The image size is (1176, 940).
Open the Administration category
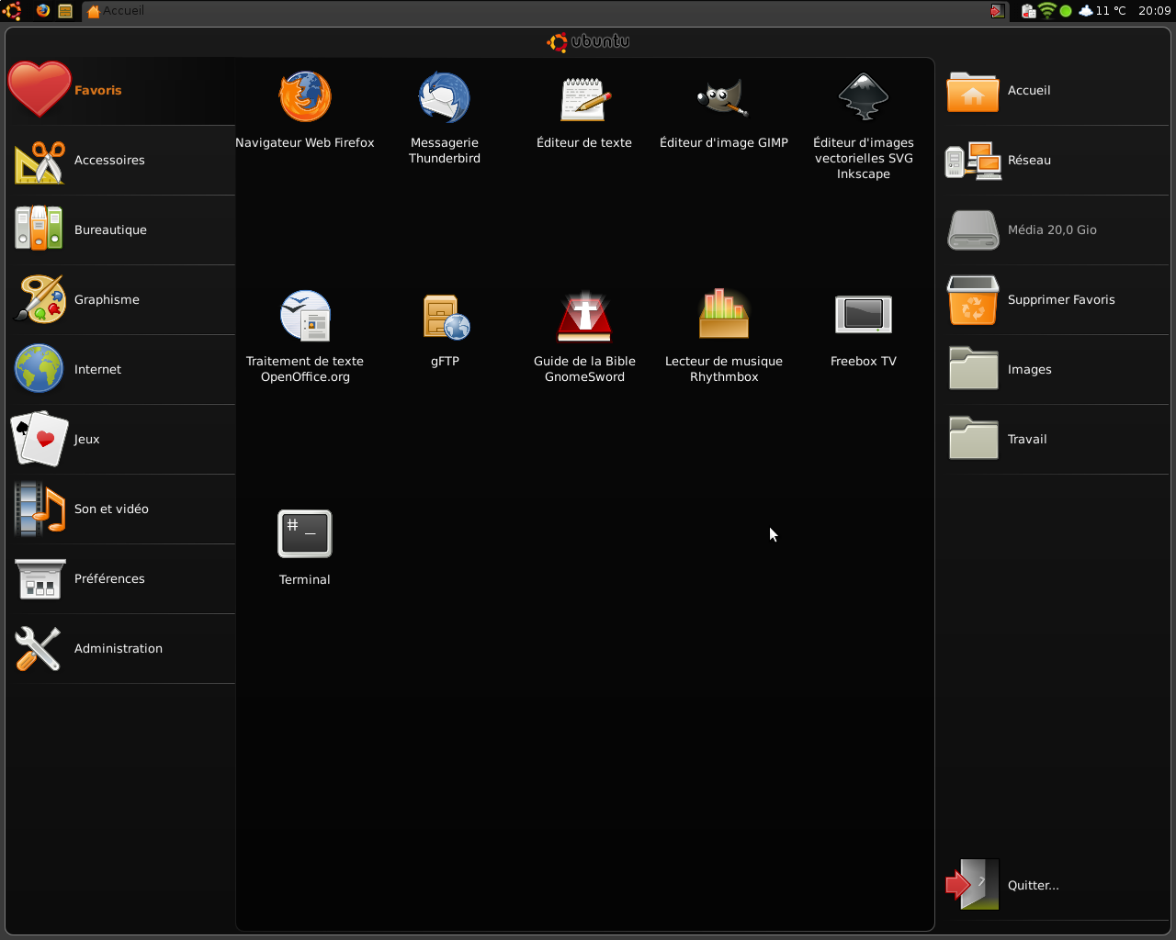pyautogui.click(x=121, y=648)
